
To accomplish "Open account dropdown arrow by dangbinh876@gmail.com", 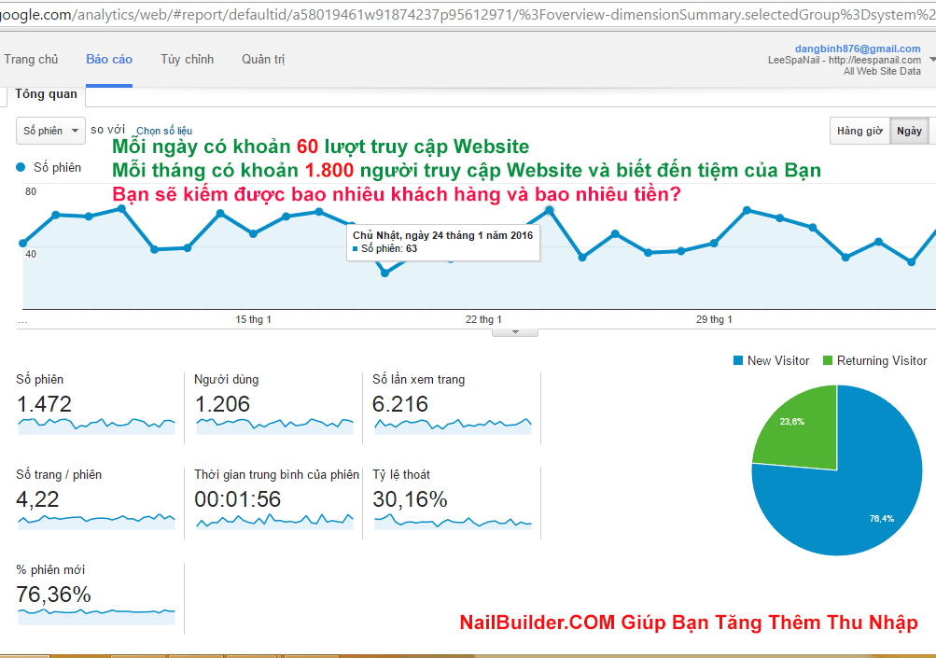I will click(932, 59).
